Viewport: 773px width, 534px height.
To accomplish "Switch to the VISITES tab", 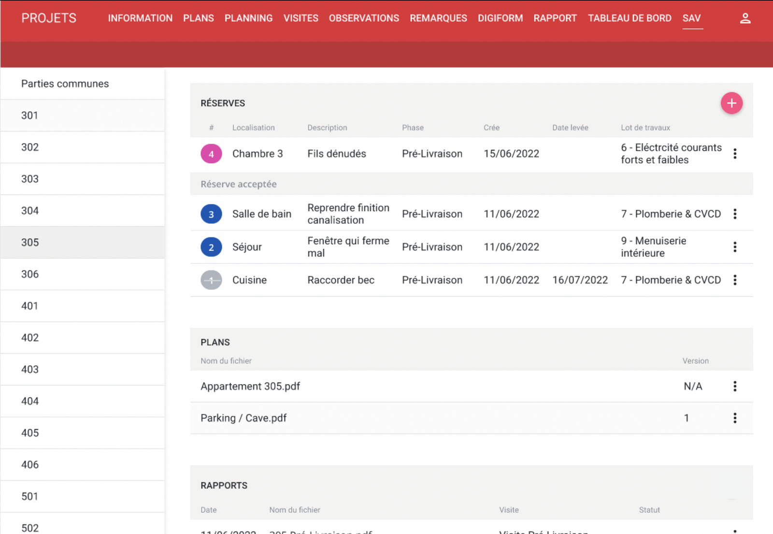I will coord(301,18).
